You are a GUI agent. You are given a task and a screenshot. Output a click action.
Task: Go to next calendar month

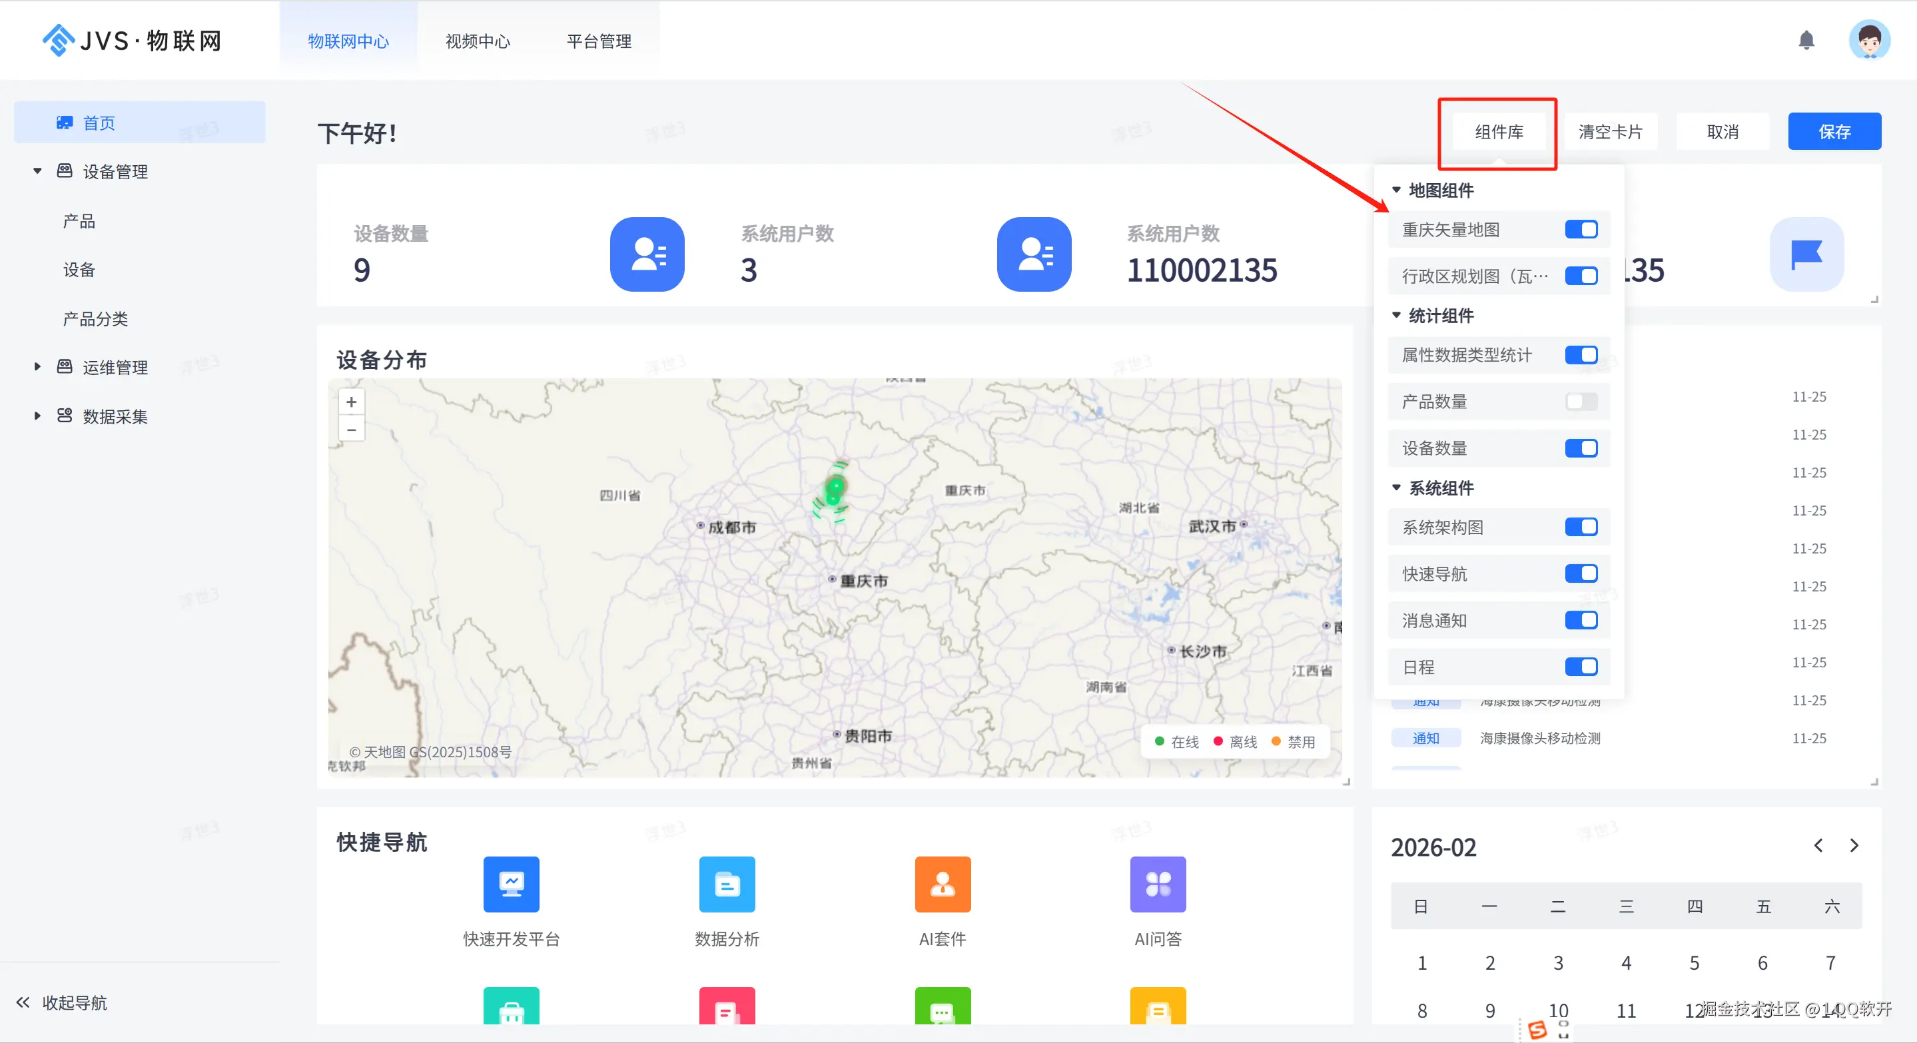1854,846
